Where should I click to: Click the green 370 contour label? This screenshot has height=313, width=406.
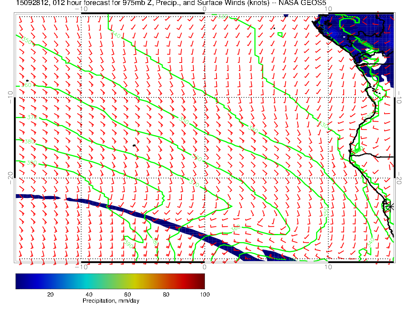pyautogui.click(x=32, y=117)
